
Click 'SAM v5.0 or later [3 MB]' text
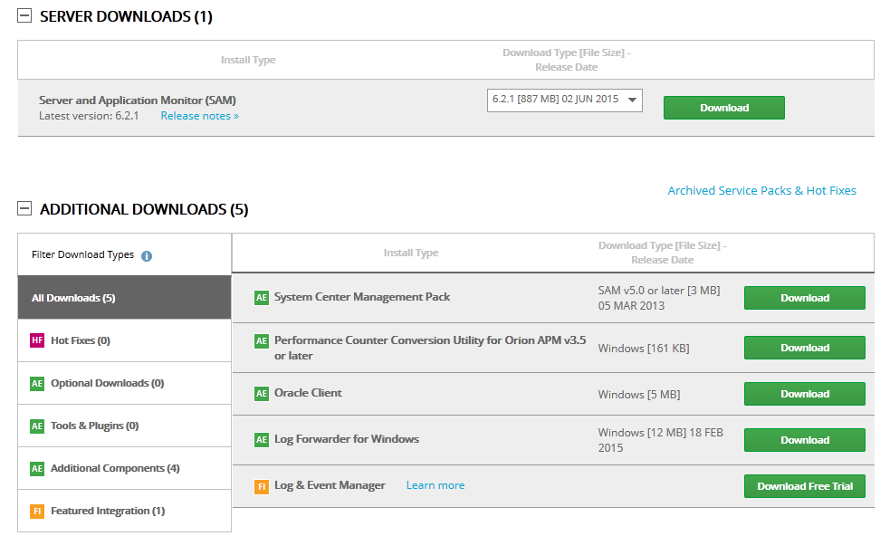pos(659,290)
